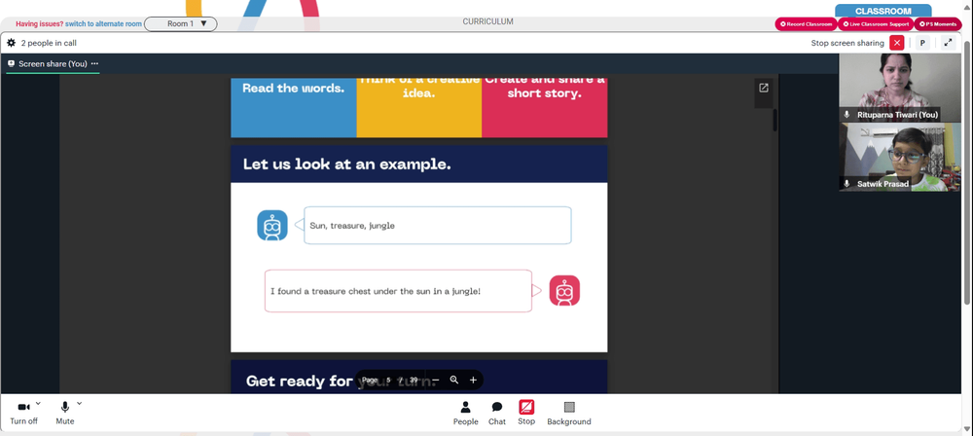973x436 pixels.
Task: Click the Read the words blue card
Action: point(294,107)
